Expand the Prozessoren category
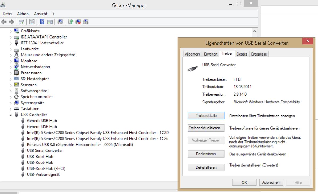 pyautogui.click(x=11, y=73)
